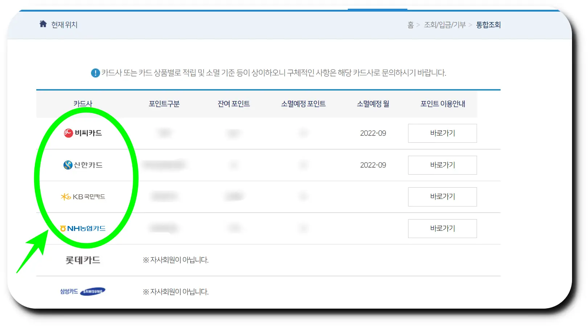The width and height of the screenshot is (588, 326).
Task: Click the 카드사 column header
Action: point(83,104)
